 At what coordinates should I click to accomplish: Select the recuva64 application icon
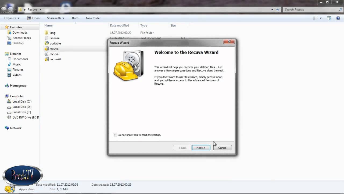point(47,59)
